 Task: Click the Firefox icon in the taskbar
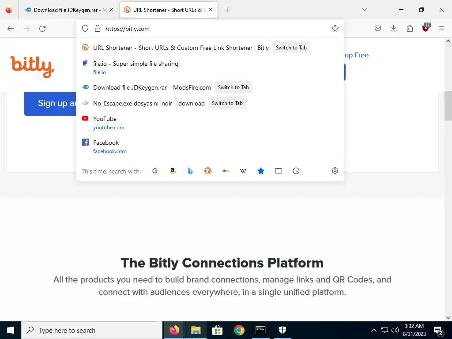[x=174, y=330]
